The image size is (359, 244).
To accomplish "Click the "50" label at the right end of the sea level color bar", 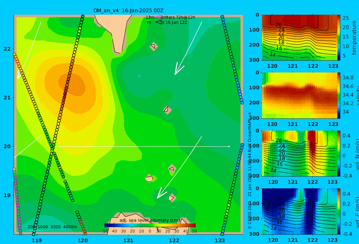I will pyautogui.click(x=194, y=231).
